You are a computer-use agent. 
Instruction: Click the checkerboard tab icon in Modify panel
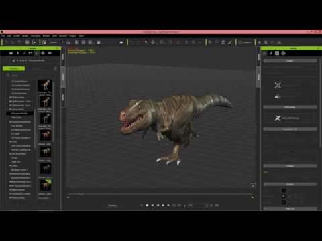[277, 53]
